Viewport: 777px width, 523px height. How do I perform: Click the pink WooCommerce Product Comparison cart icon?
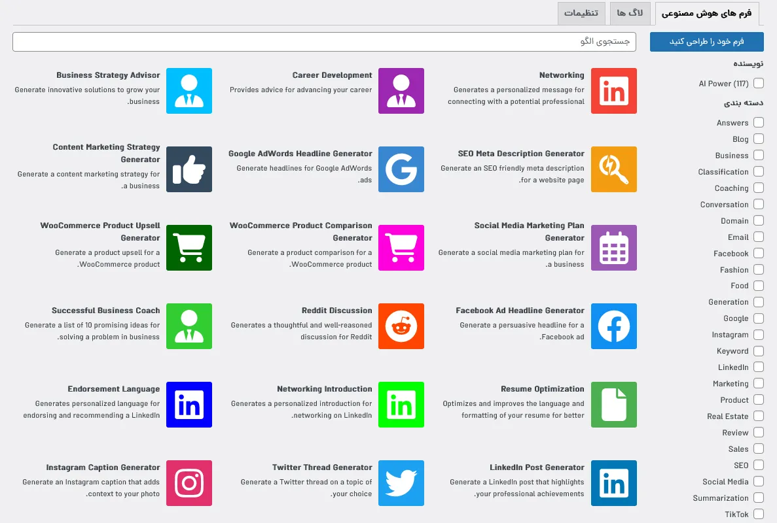[x=401, y=248]
